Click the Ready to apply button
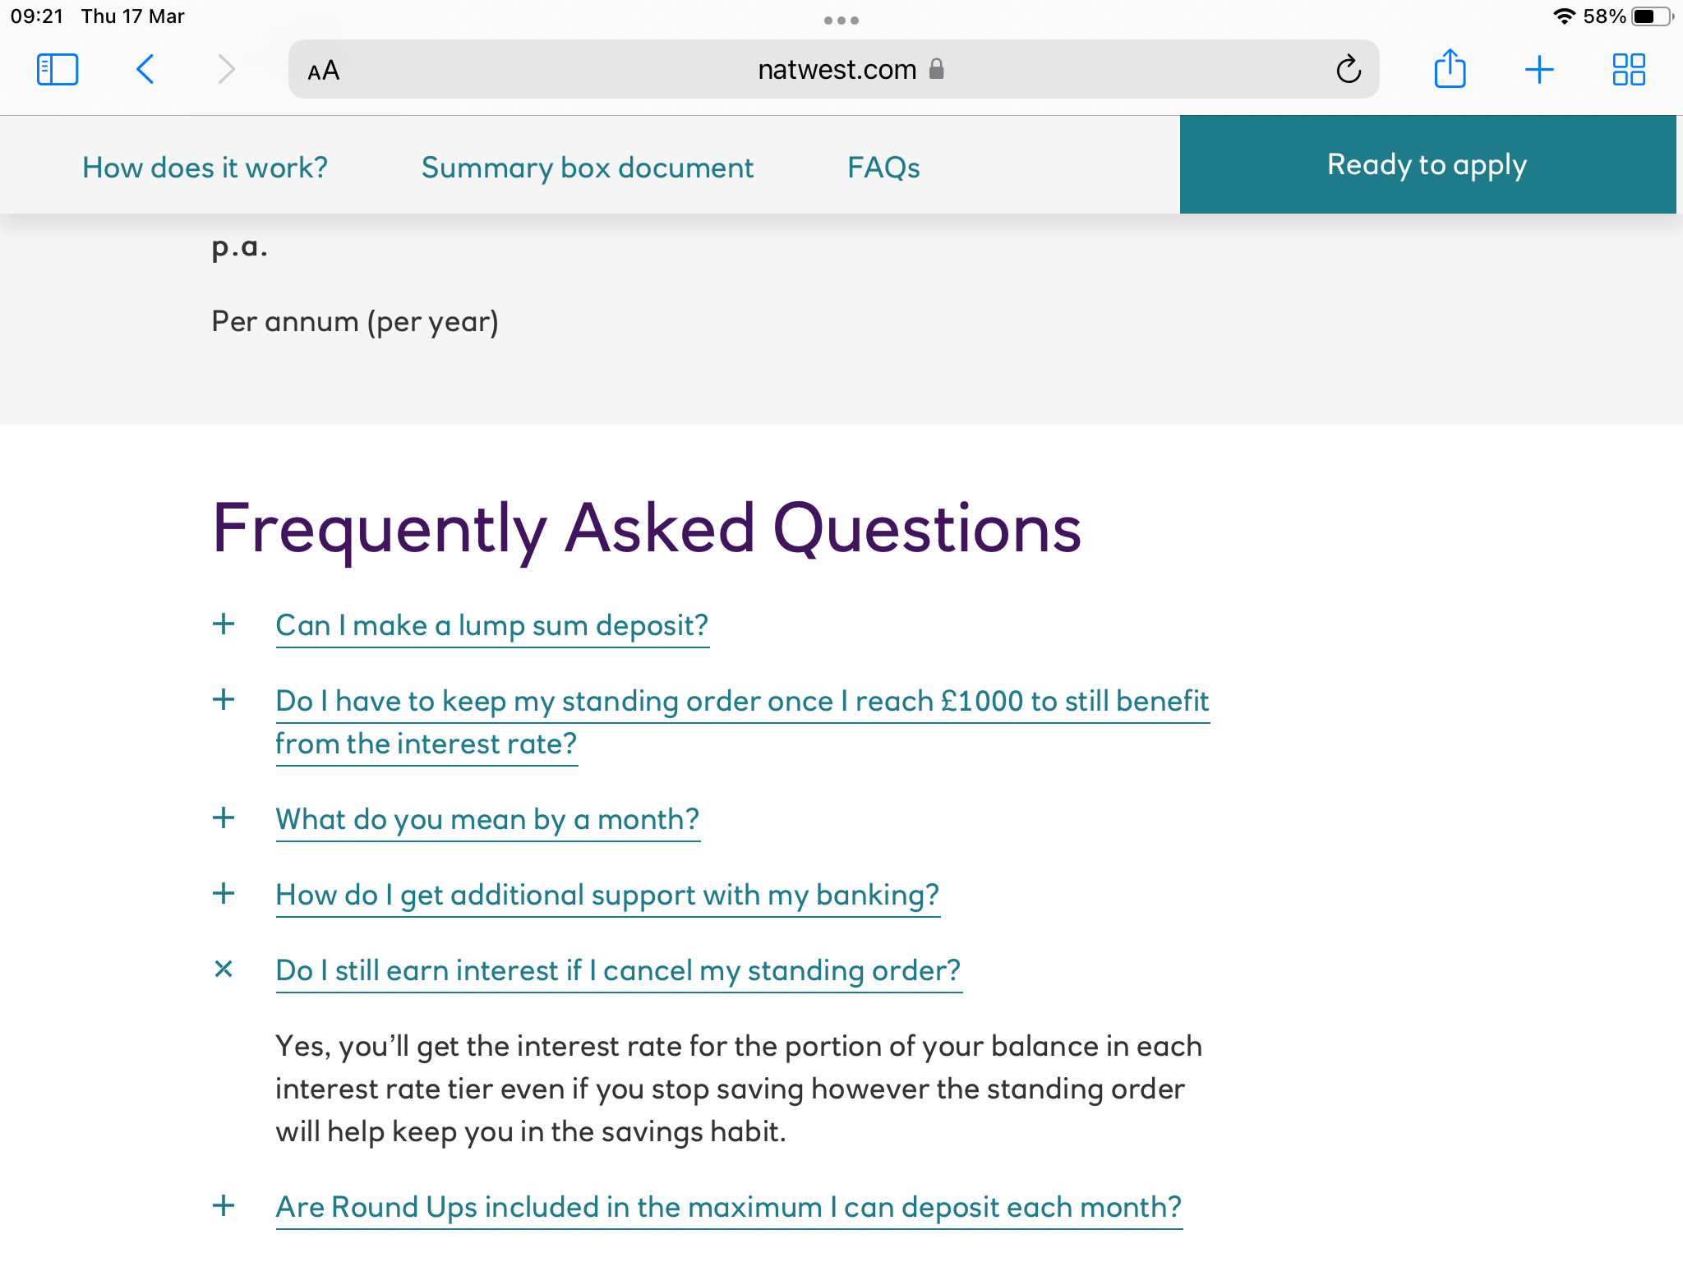 (x=1427, y=164)
